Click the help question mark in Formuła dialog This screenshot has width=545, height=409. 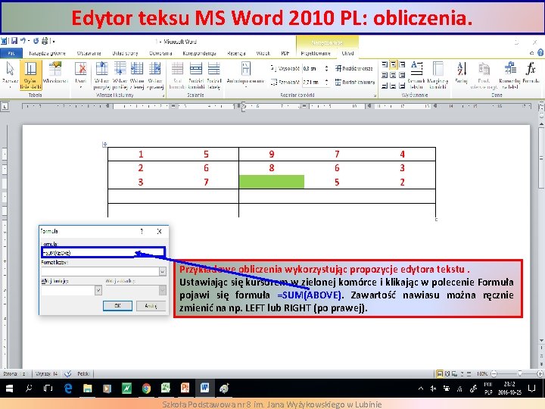click(142, 231)
